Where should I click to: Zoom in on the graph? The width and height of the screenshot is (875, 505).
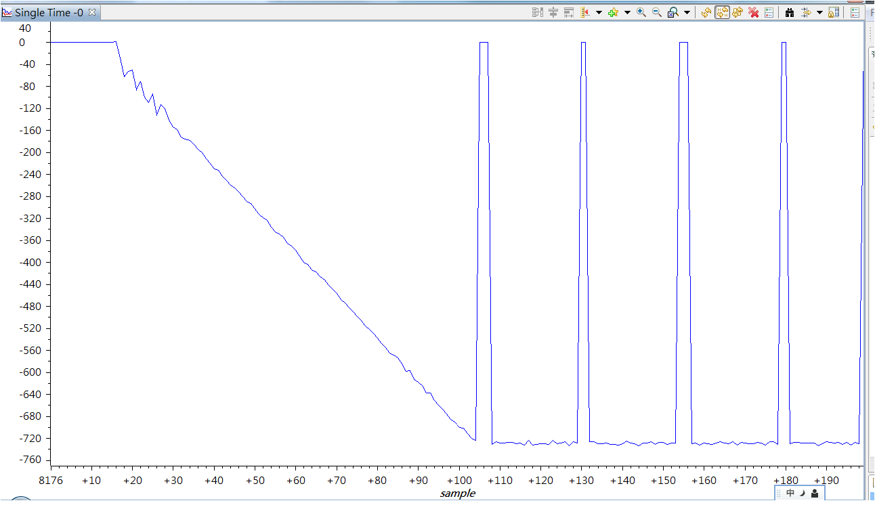click(641, 12)
